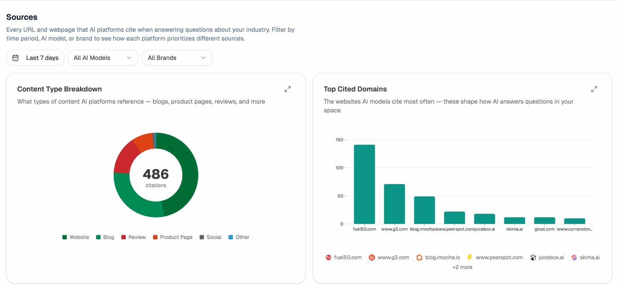The width and height of the screenshot is (618, 298).
Task: Click the www.peerspot.com logo icon
Action: pyautogui.click(x=470, y=257)
